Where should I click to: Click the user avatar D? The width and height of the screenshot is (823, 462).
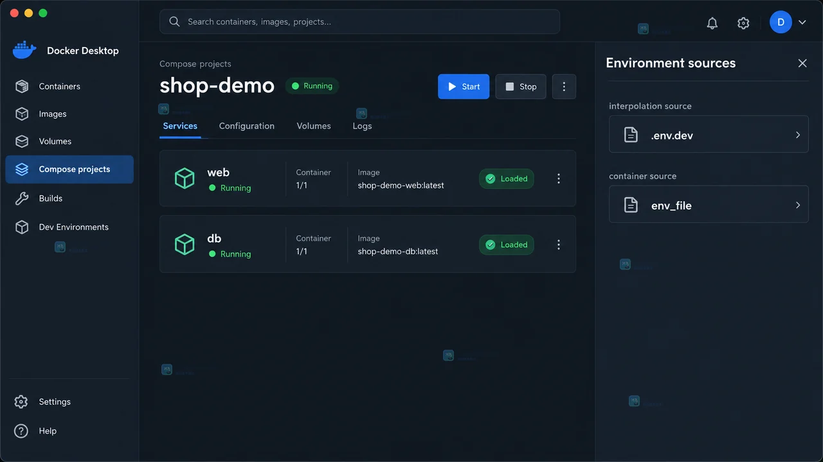tap(781, 22)
